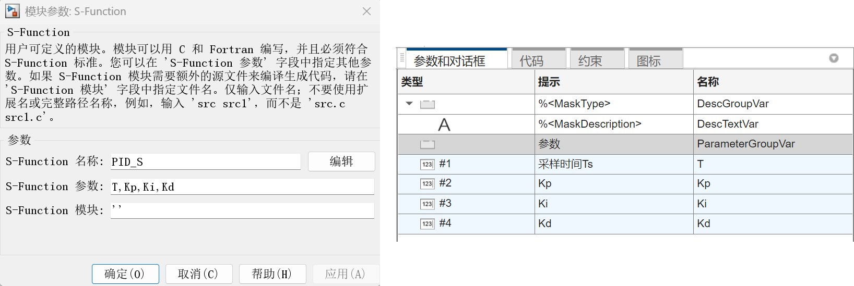Screen dimensions: 854x286
Task: Click the edit-field icon for parameter #1
Action: click(x=427, y=165)
